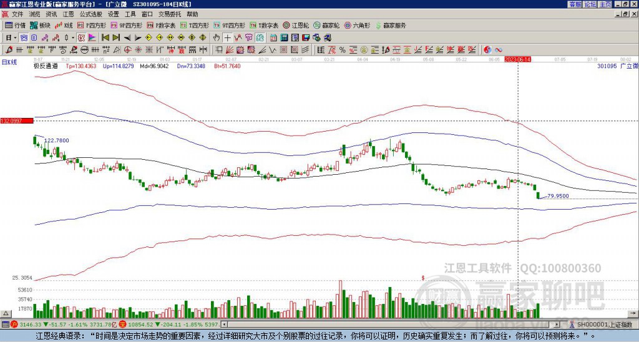Select the circle-with-line measurement tool
Image resolution: width=639 pixels, height=342 pixels.
pos(84,50)
